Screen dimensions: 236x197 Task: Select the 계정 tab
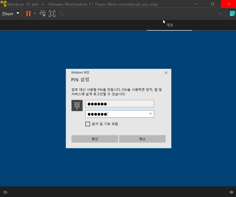point(169,25)
